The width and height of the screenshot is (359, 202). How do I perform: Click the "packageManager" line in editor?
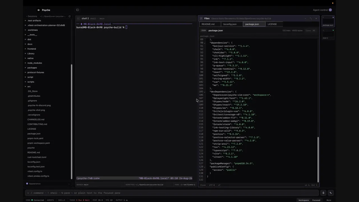231,163
